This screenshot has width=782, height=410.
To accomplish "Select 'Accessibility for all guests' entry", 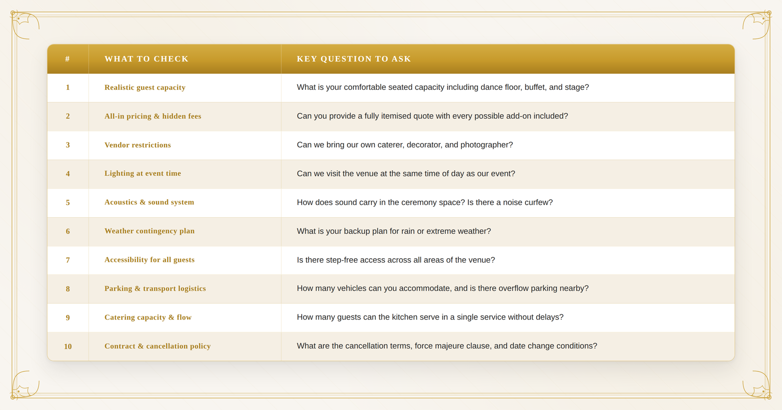I will coord(150,260).
